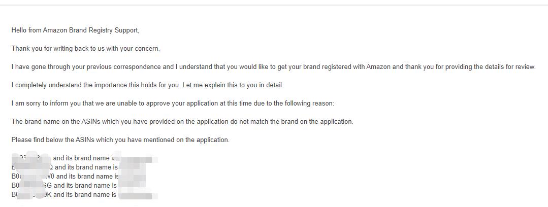
Task: Click the greeting line from Amazon Brand Registry Support
Action: [x=75, y=30]
